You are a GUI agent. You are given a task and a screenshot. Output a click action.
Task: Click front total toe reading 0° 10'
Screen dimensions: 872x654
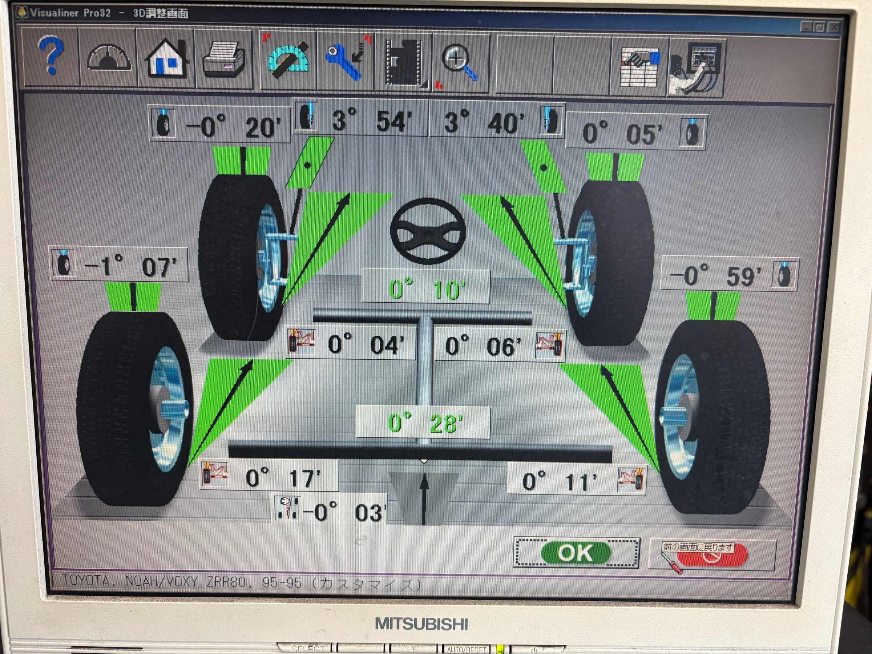coord(426,287)
